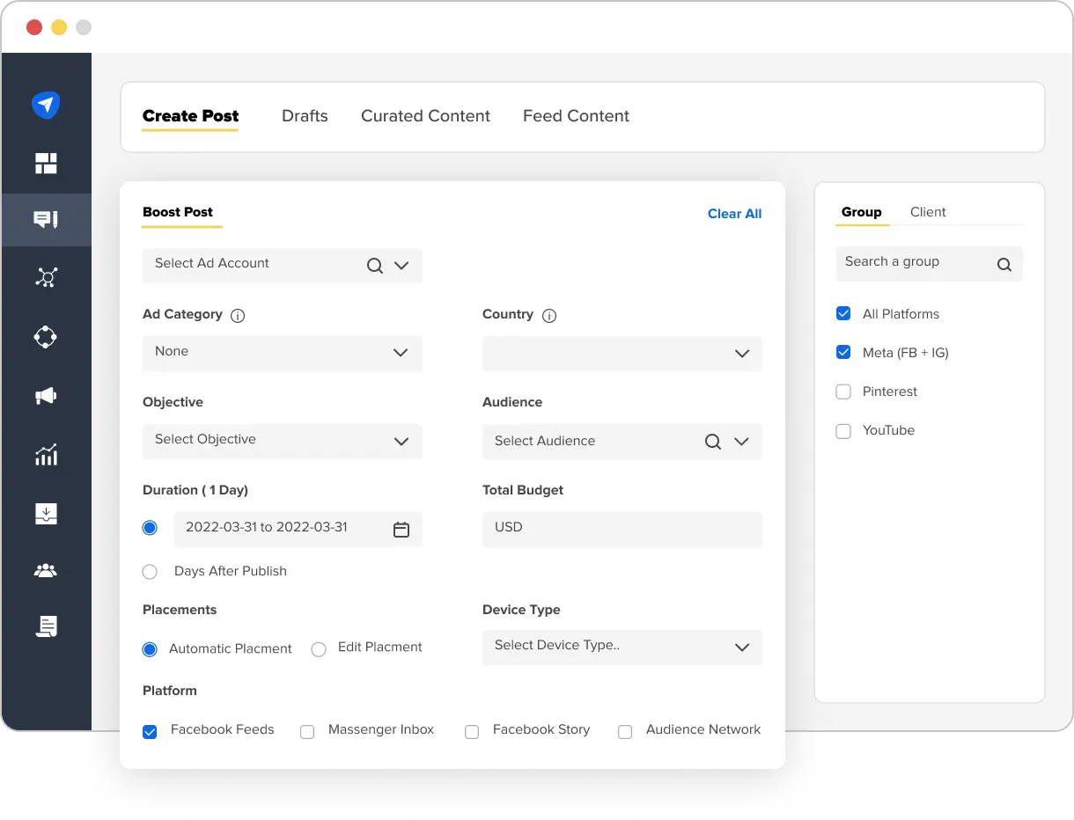The width and height of the screenshot is (1074, 820).
Task: Check Pinterest checkbox
Action: click(x=843, y=392)
